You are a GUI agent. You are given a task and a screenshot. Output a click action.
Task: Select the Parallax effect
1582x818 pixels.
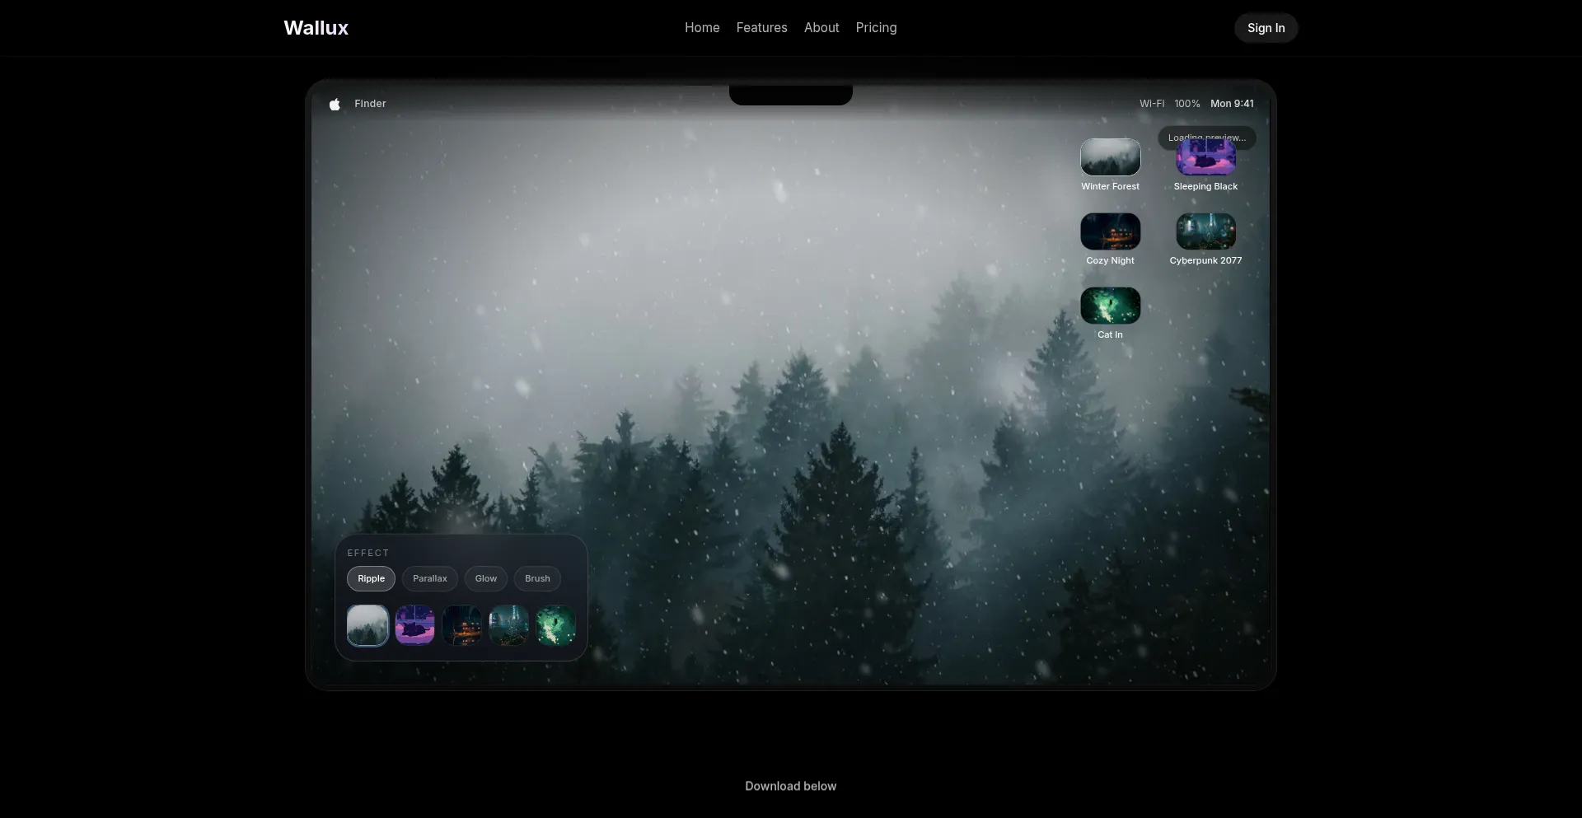[430, 578]
